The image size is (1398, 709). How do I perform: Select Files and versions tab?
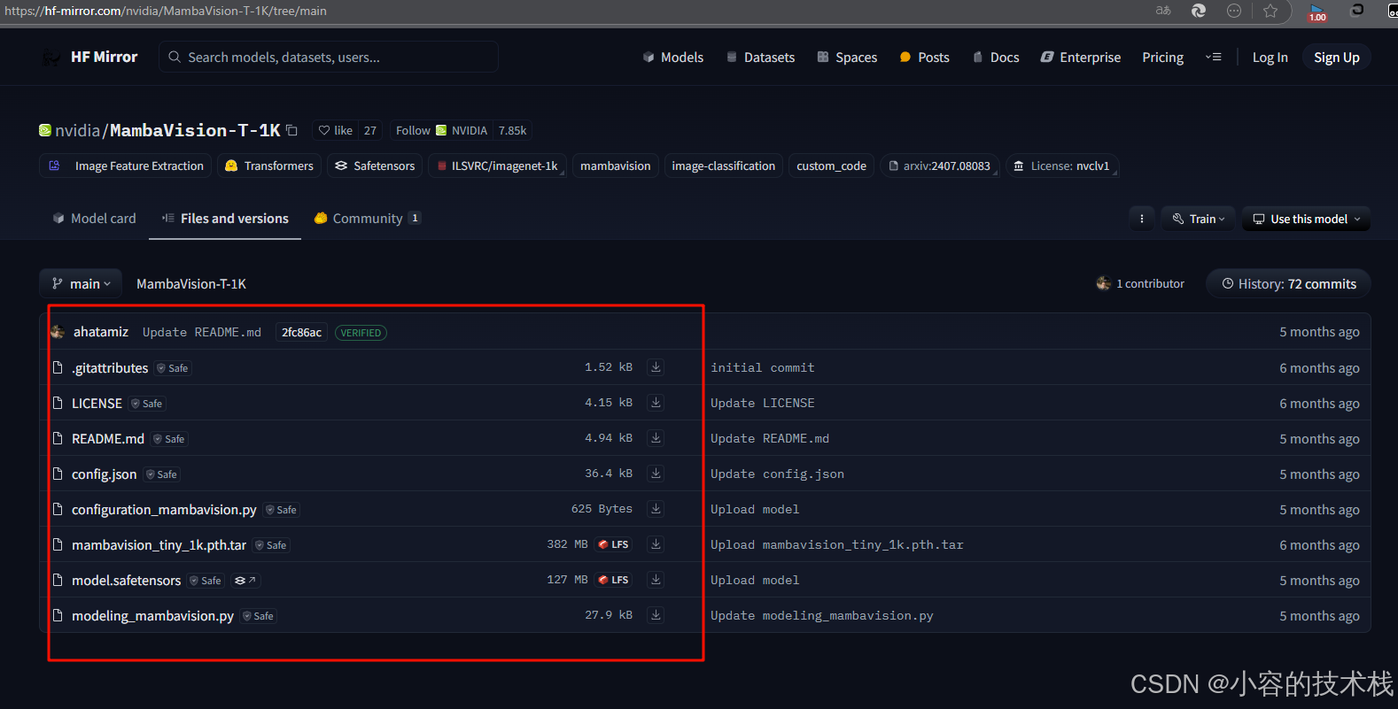pyautogui.click(x=225, y=218)
